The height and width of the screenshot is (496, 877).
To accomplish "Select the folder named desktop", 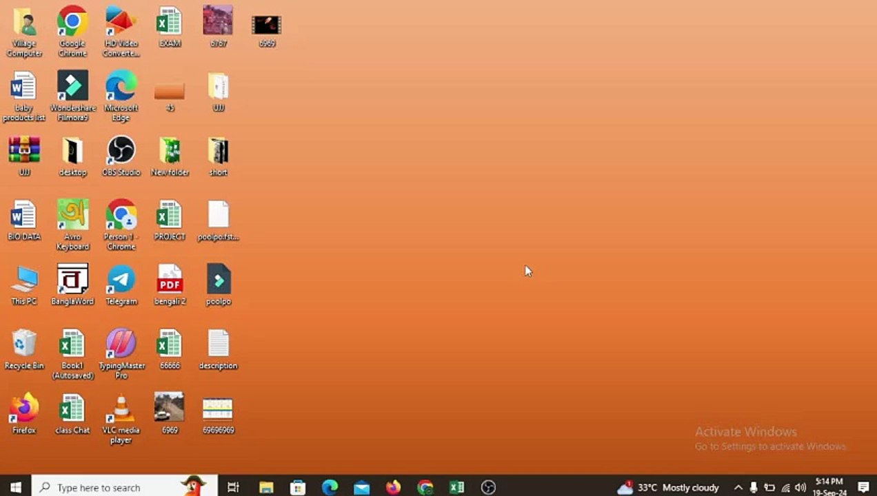I will [x=72, y=156].
